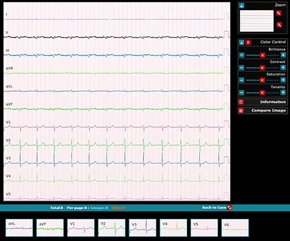Screen dimensions: 290x241
Task: Collapse the Color Control panel
Action: (x=242, y=42)
